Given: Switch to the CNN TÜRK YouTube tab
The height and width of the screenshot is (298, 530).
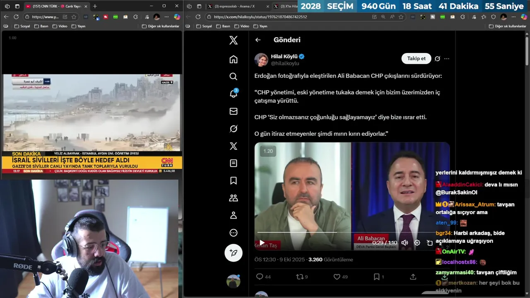Looking at the screenshot, I should (x=56, y=6).
